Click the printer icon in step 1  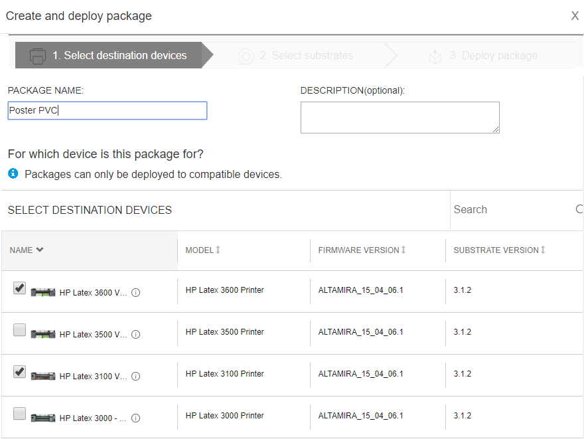[38, 56]
